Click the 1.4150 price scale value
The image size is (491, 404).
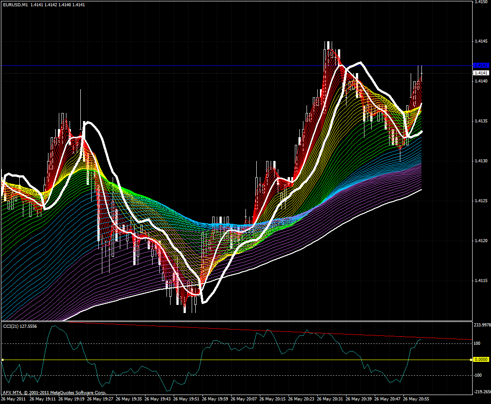pyautogui.click(x=481, y=2)
